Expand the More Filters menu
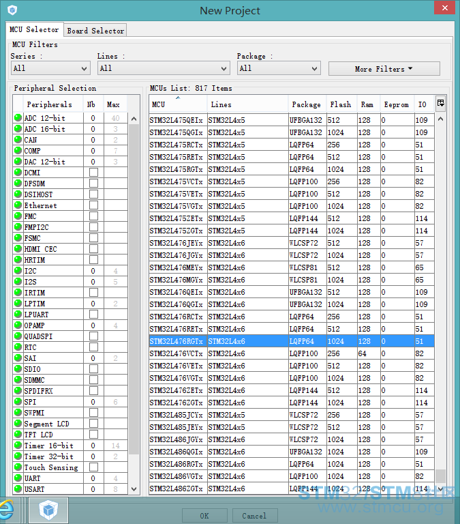 point(384,68)
